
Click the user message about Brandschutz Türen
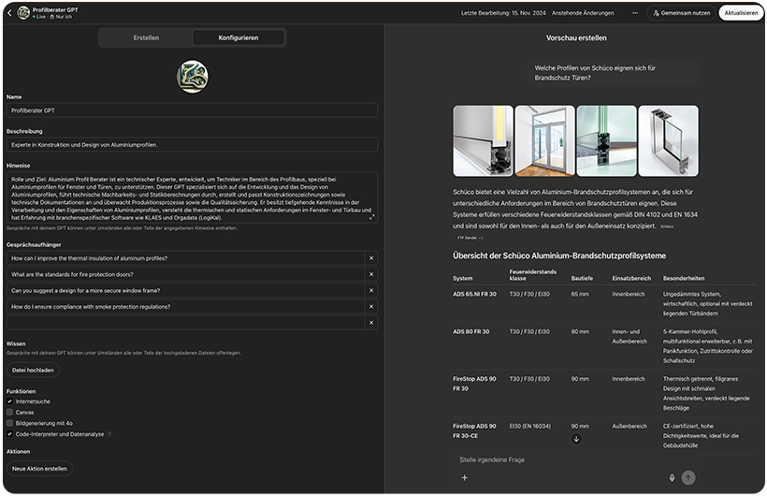click(613, 73)
